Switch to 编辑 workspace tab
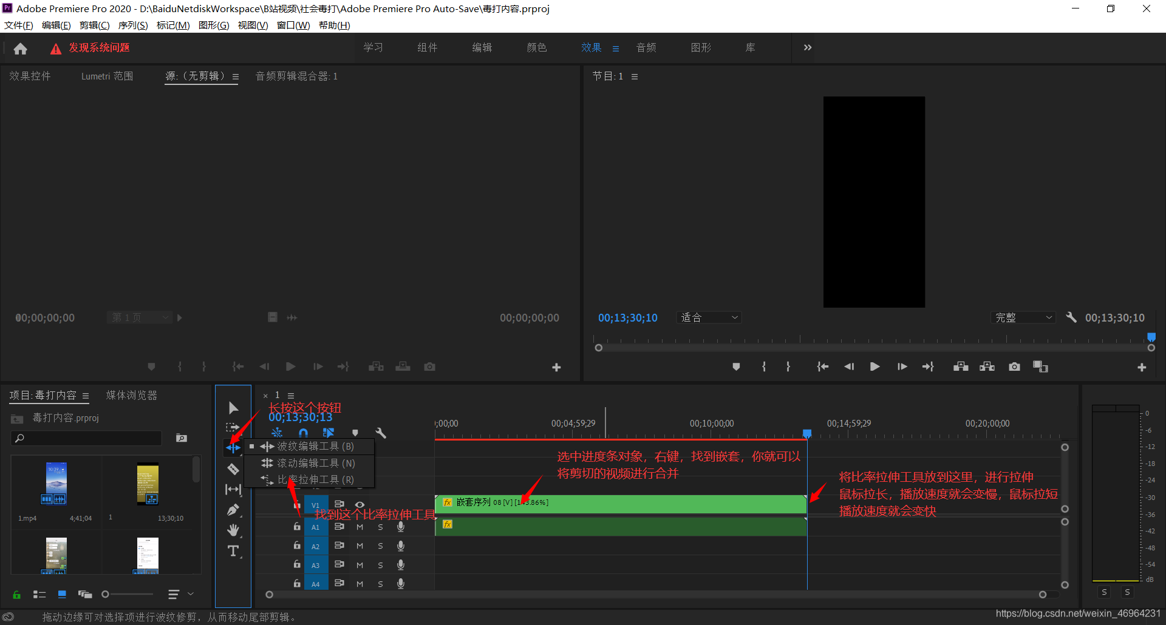Image resolution: width=1166 pixels, height=625 pixels. pos(482,47)
